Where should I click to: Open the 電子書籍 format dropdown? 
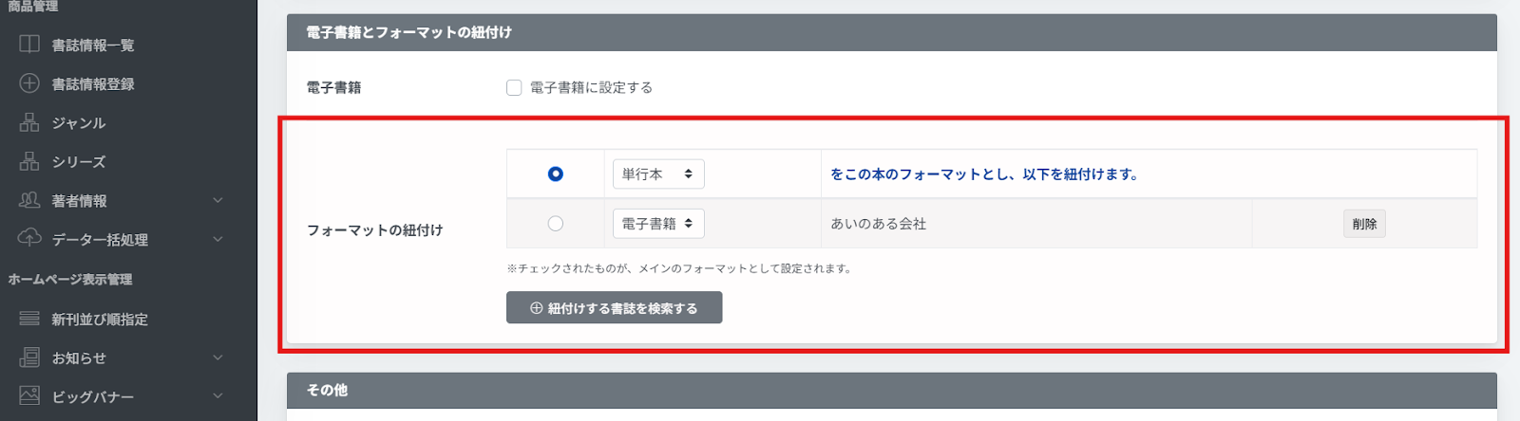[657, 224]
